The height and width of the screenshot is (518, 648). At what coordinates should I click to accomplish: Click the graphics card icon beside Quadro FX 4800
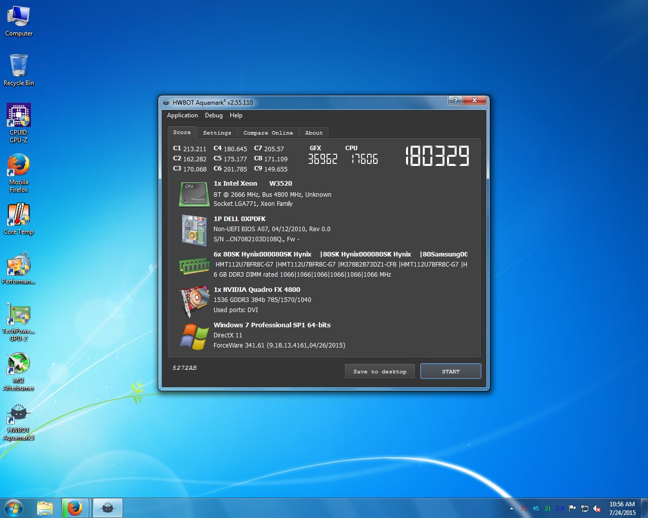[x=194, y=300]
